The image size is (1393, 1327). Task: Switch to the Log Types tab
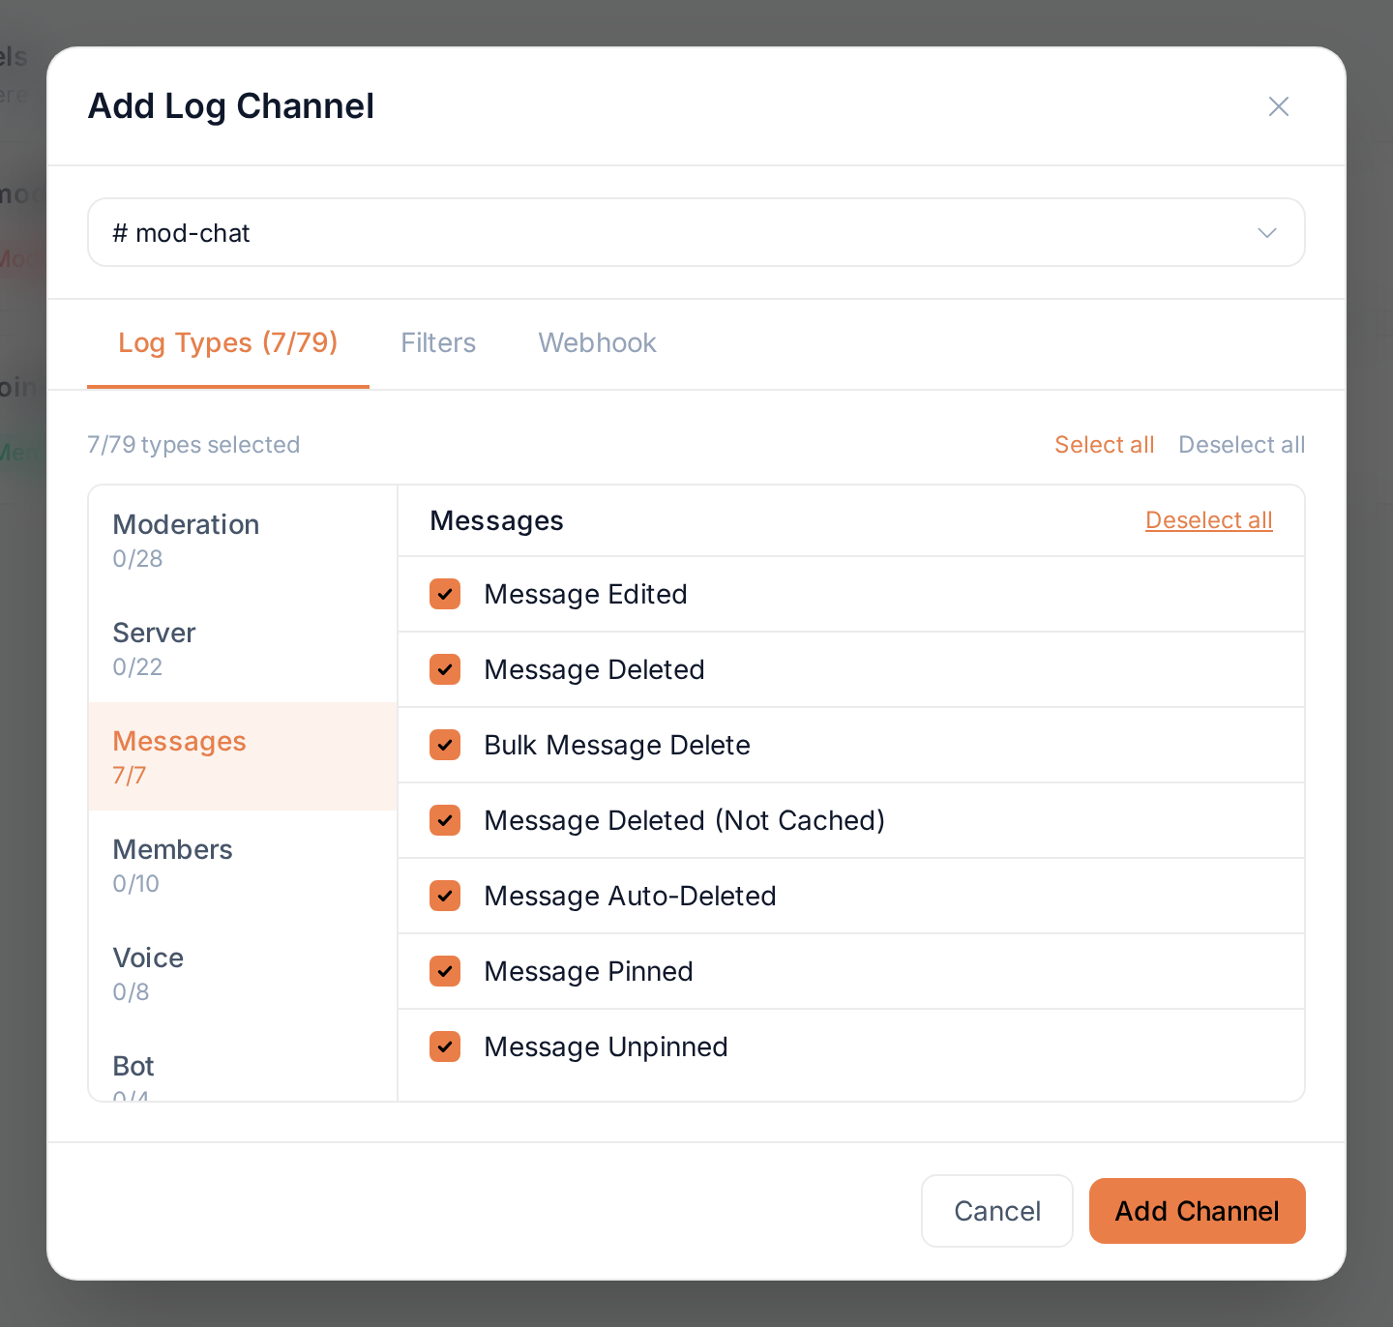tap(228, 342)
